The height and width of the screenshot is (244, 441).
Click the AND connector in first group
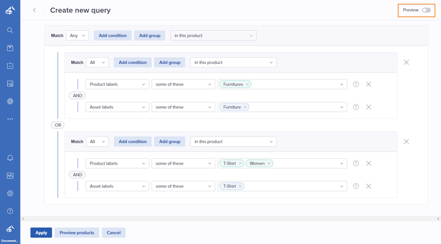(78, 95)
